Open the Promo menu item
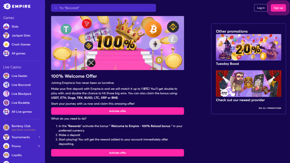 (22, 146)
